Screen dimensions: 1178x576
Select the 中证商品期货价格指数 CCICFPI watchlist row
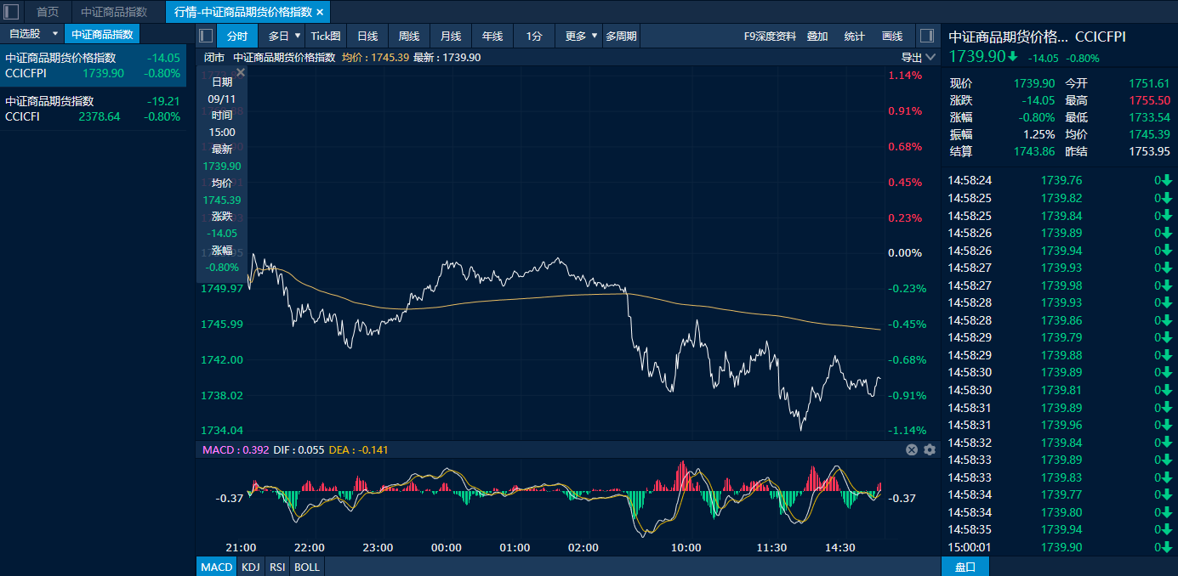tap(93, 65)
